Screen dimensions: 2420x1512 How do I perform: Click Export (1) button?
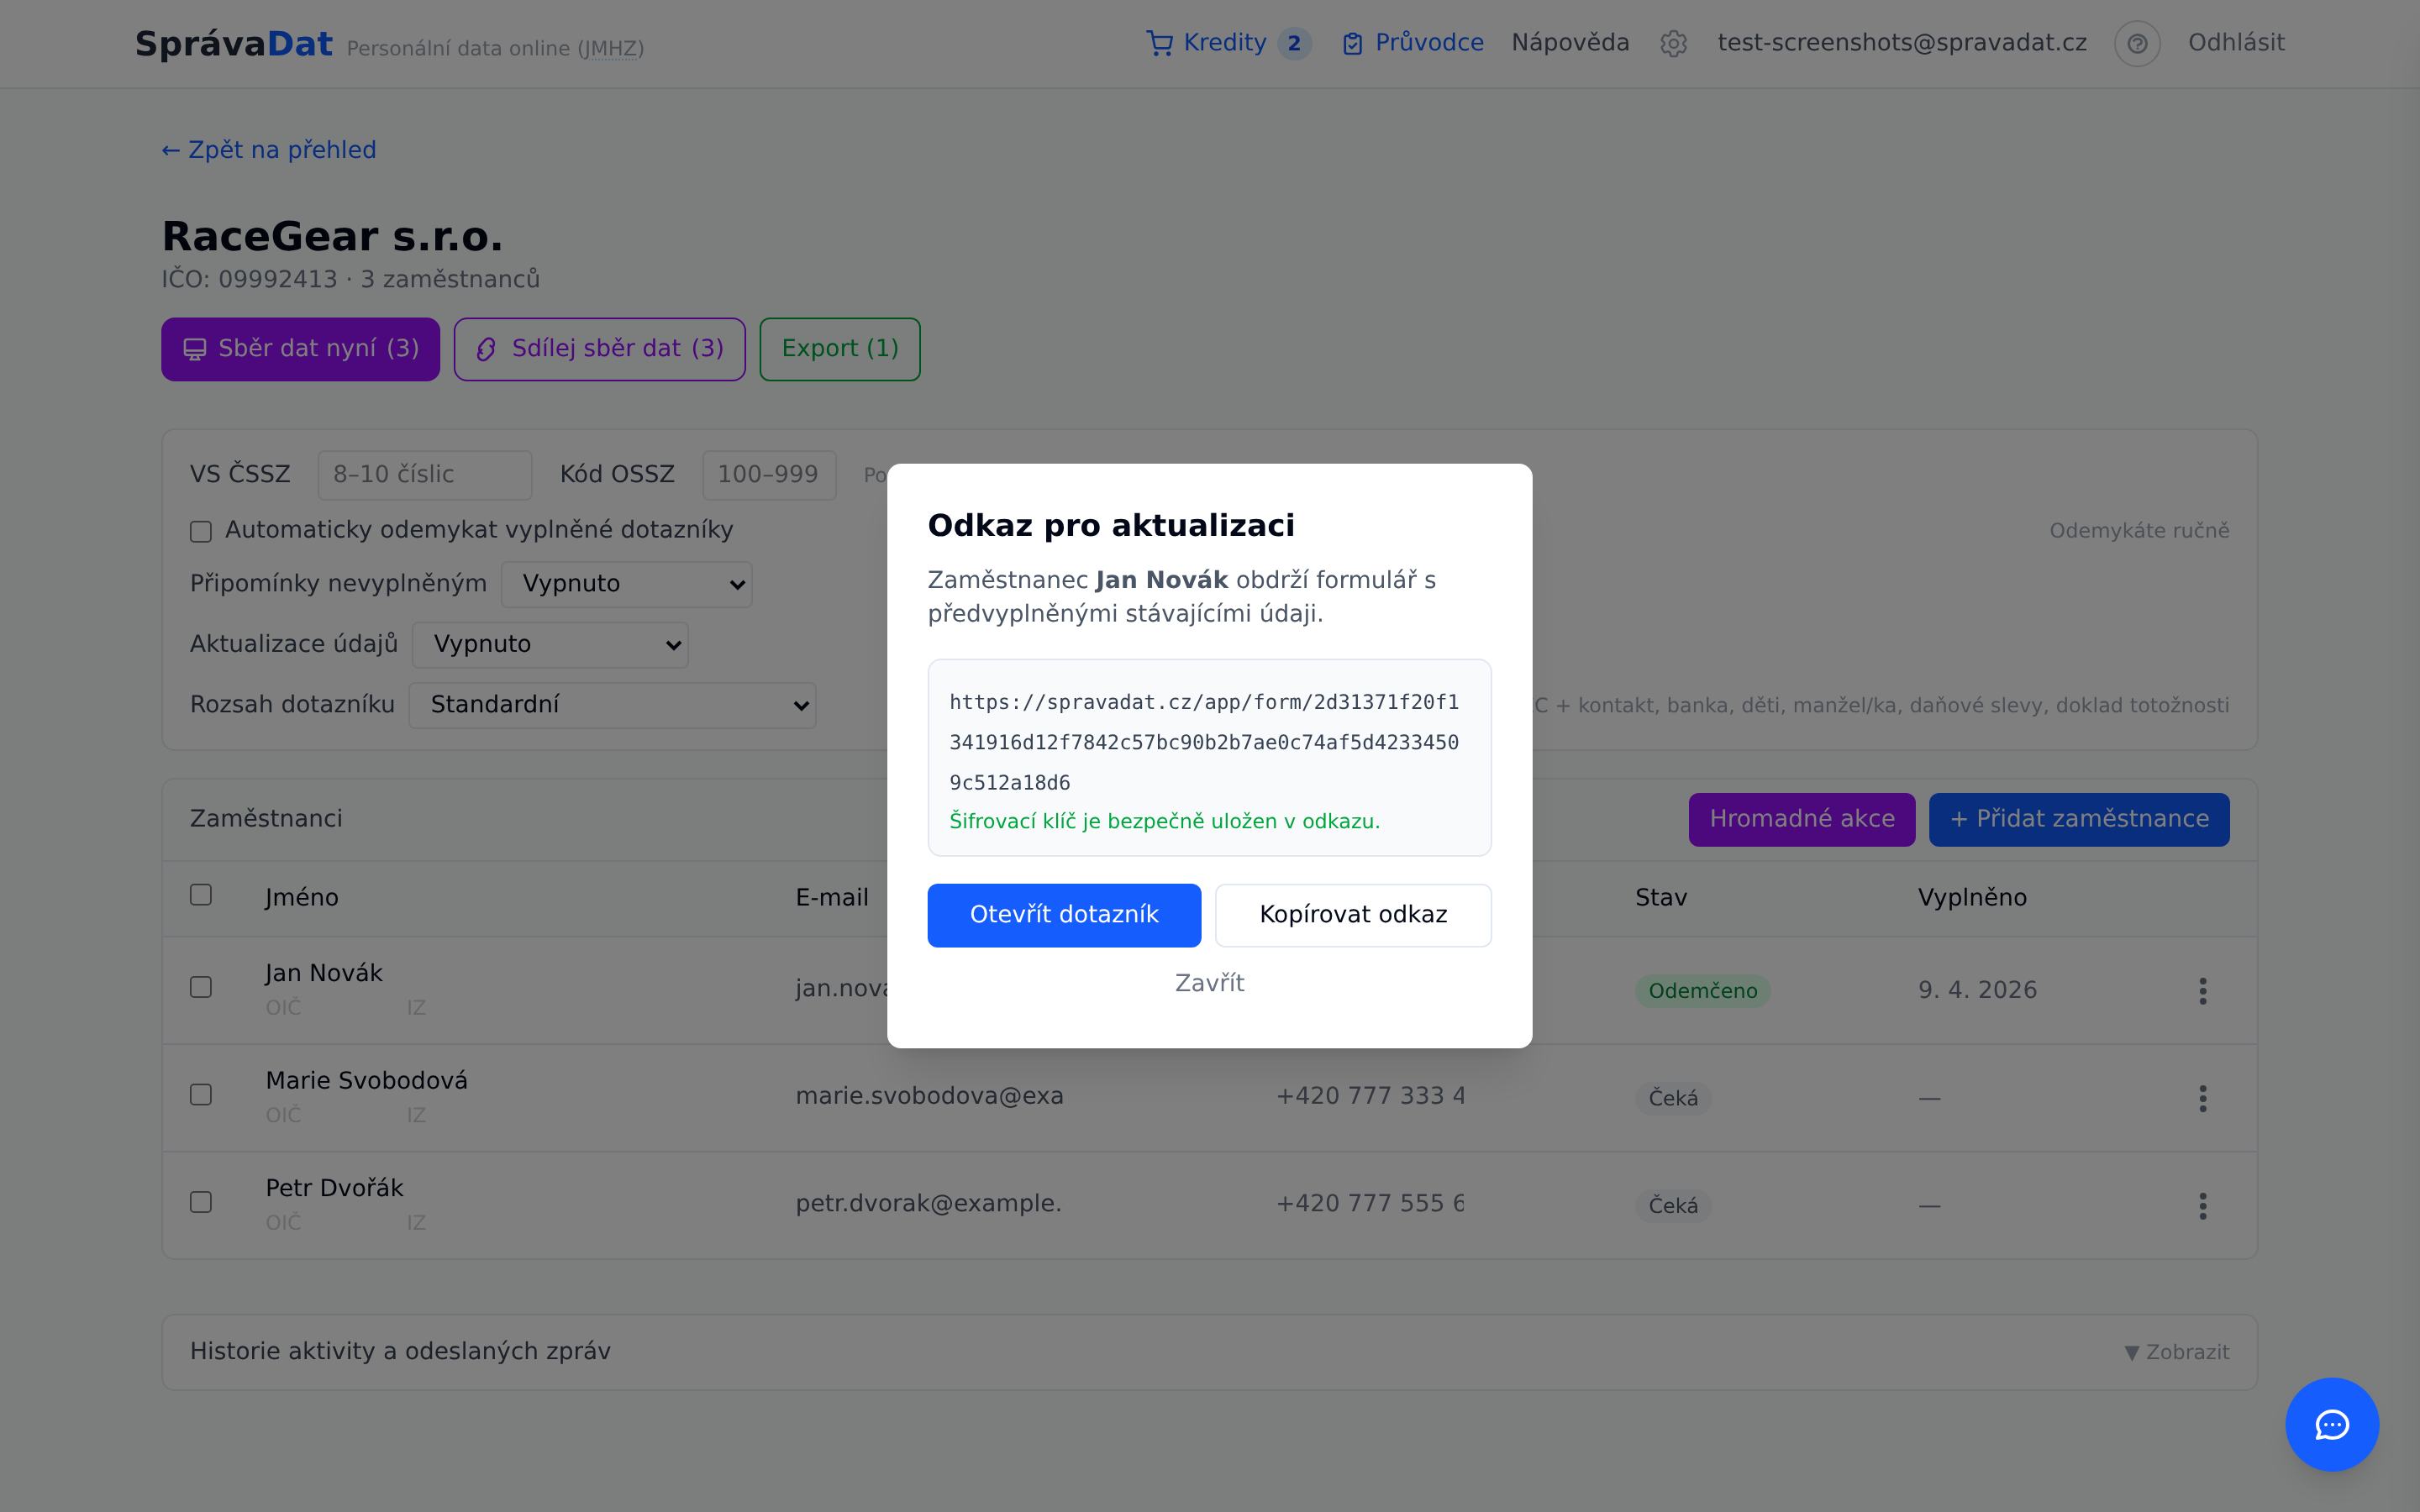[x=839, y=349]
